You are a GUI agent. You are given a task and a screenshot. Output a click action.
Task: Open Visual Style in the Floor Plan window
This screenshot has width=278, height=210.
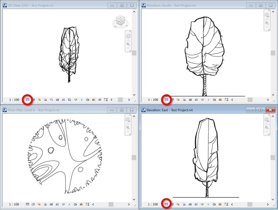pyautogui.click(x=33, y=204)
